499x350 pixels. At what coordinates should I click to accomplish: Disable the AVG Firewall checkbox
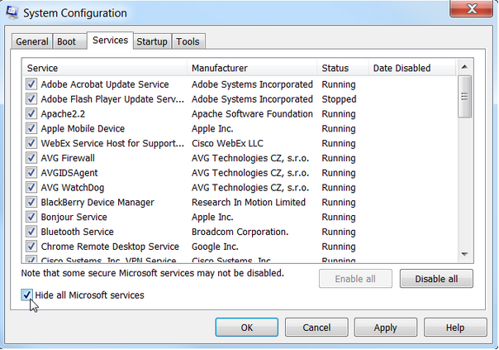[31, 158]
